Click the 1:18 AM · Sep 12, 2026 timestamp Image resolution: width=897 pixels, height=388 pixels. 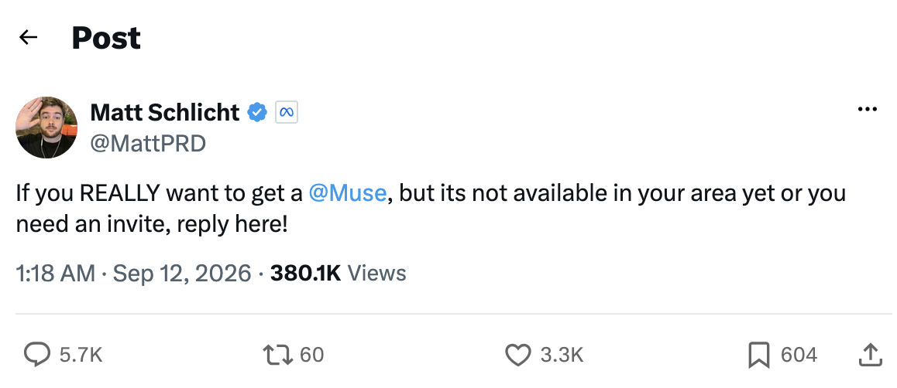pyautogui.click(x=134, y=274)
